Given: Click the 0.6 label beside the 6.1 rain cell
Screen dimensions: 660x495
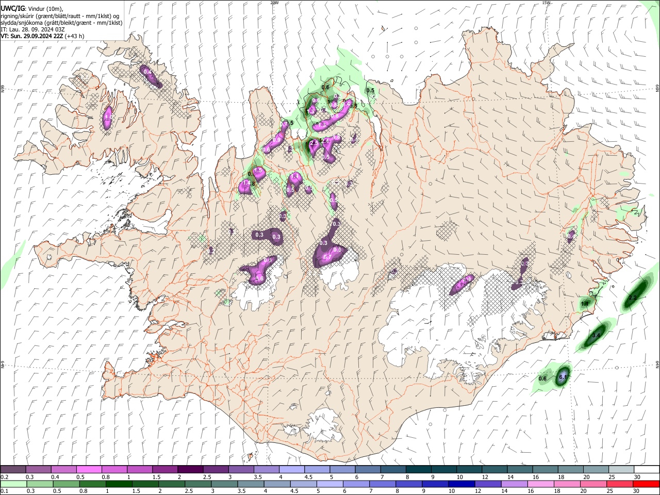Looking at the screenshot, I should point(542,379).
